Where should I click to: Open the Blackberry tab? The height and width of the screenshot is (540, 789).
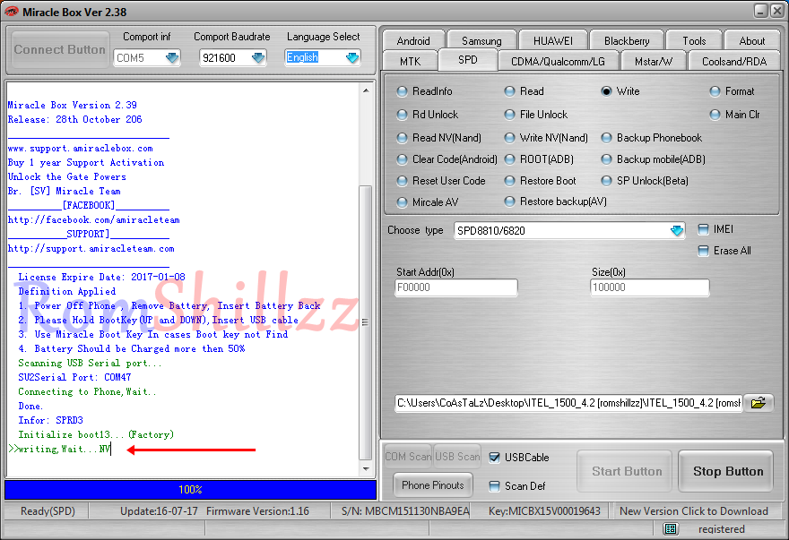[x=627, y=40]
